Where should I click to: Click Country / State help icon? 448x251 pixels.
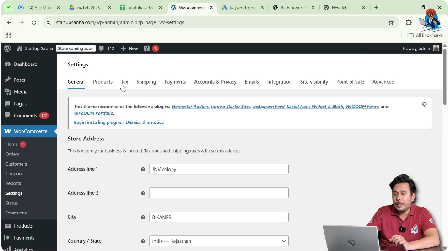point(143,241)
